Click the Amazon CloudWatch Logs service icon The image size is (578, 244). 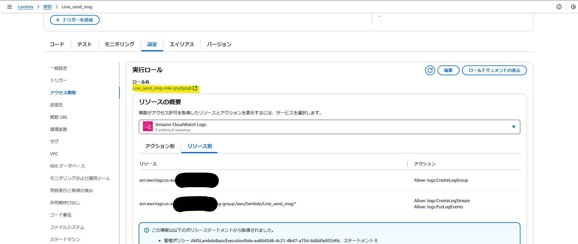pyautogui.click(x=148, y=127)
